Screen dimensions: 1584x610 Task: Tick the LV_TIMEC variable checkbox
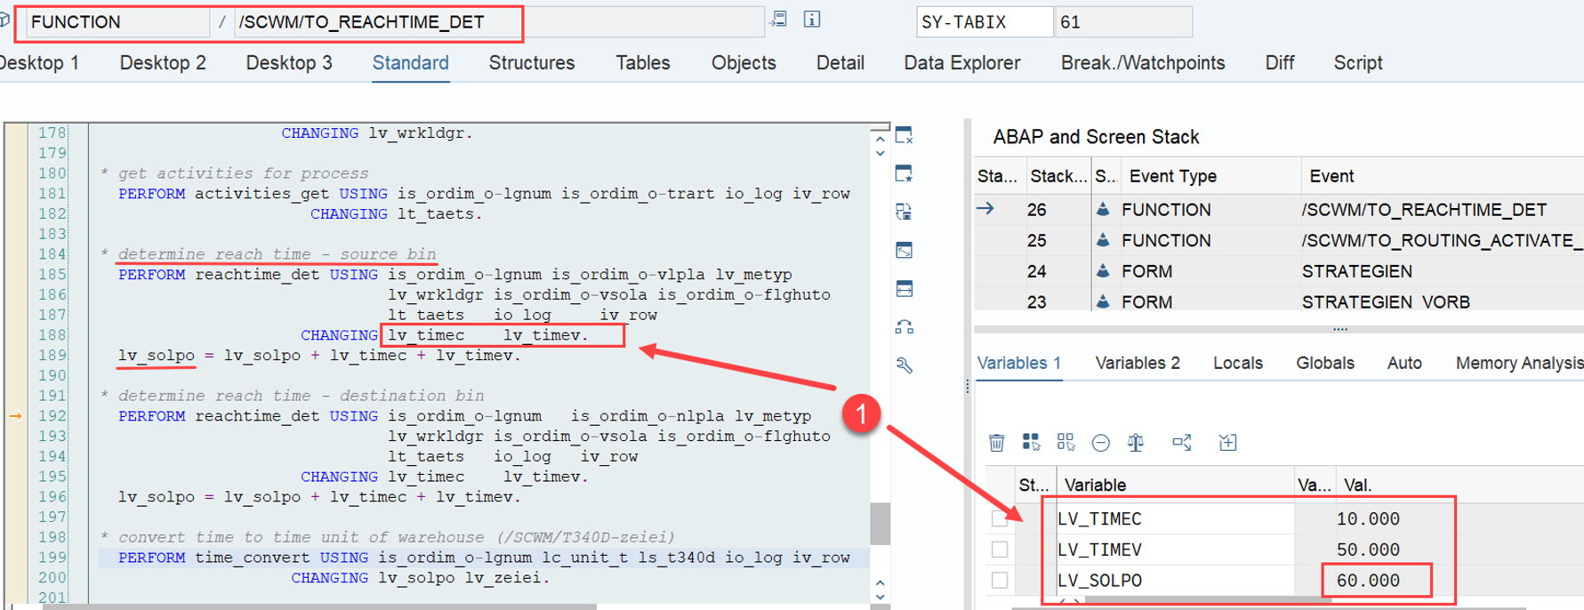pos(1000,518)
